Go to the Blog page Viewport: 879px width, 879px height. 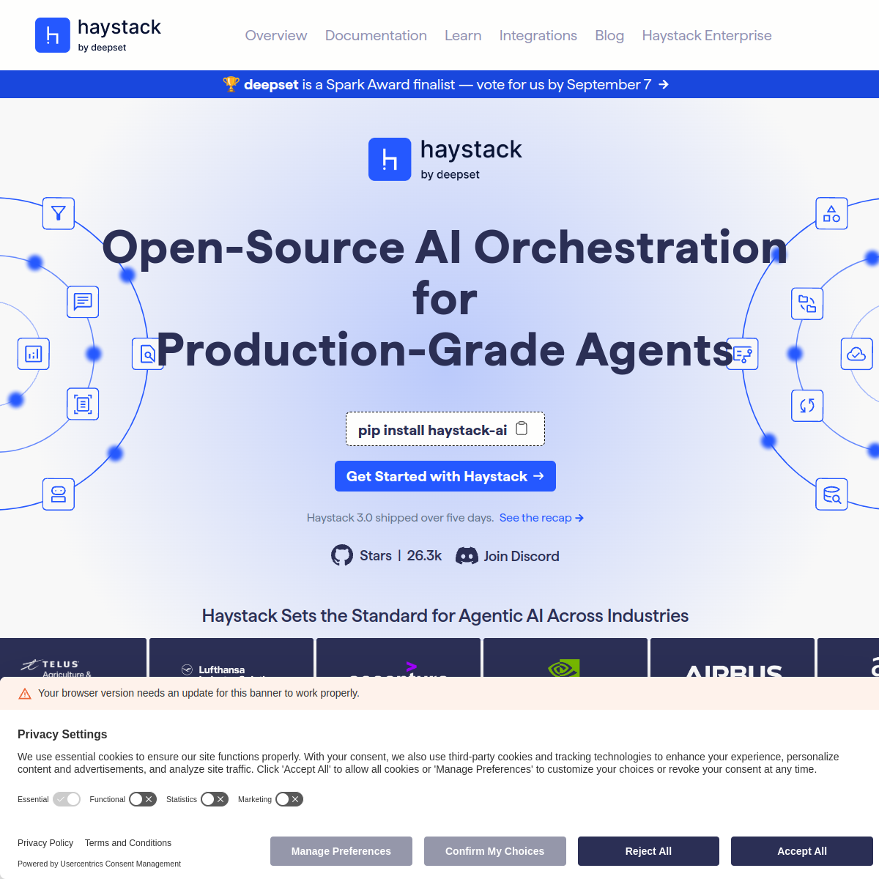point(609,35)
